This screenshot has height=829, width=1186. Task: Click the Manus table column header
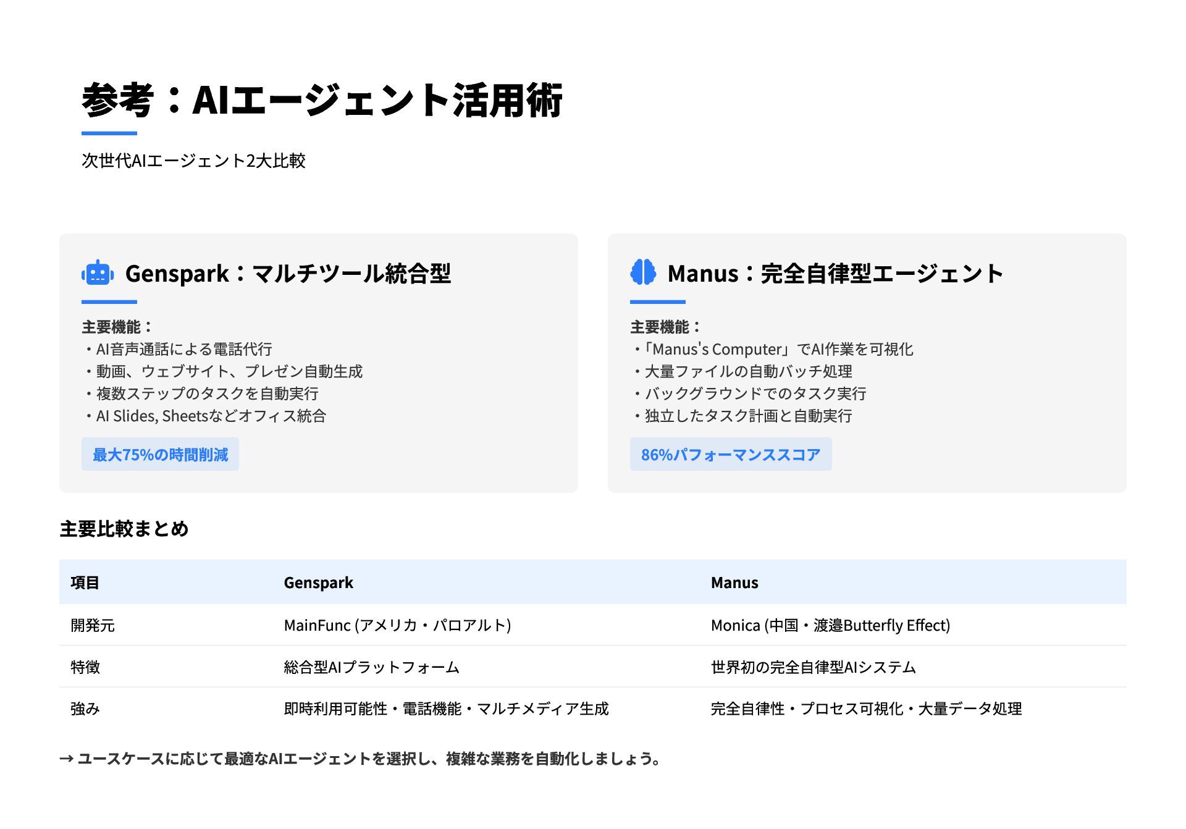(734, 583)
